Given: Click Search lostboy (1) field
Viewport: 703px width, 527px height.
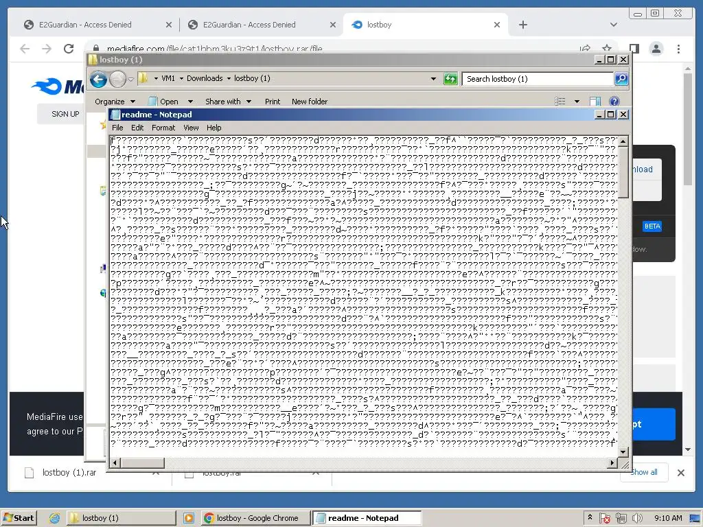Looking at the screenshot, I should tap(537, 79).
